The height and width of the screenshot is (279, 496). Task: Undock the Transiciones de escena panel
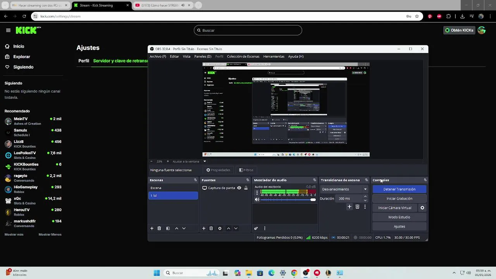point(366,180)
